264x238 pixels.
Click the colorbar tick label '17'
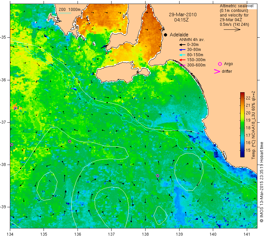(248, 135)
